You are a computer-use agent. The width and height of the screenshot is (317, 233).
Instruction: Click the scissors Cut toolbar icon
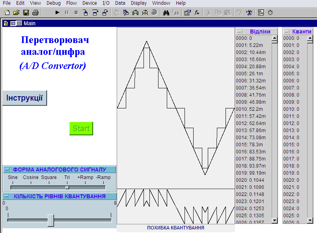click(x=209, y=13)
